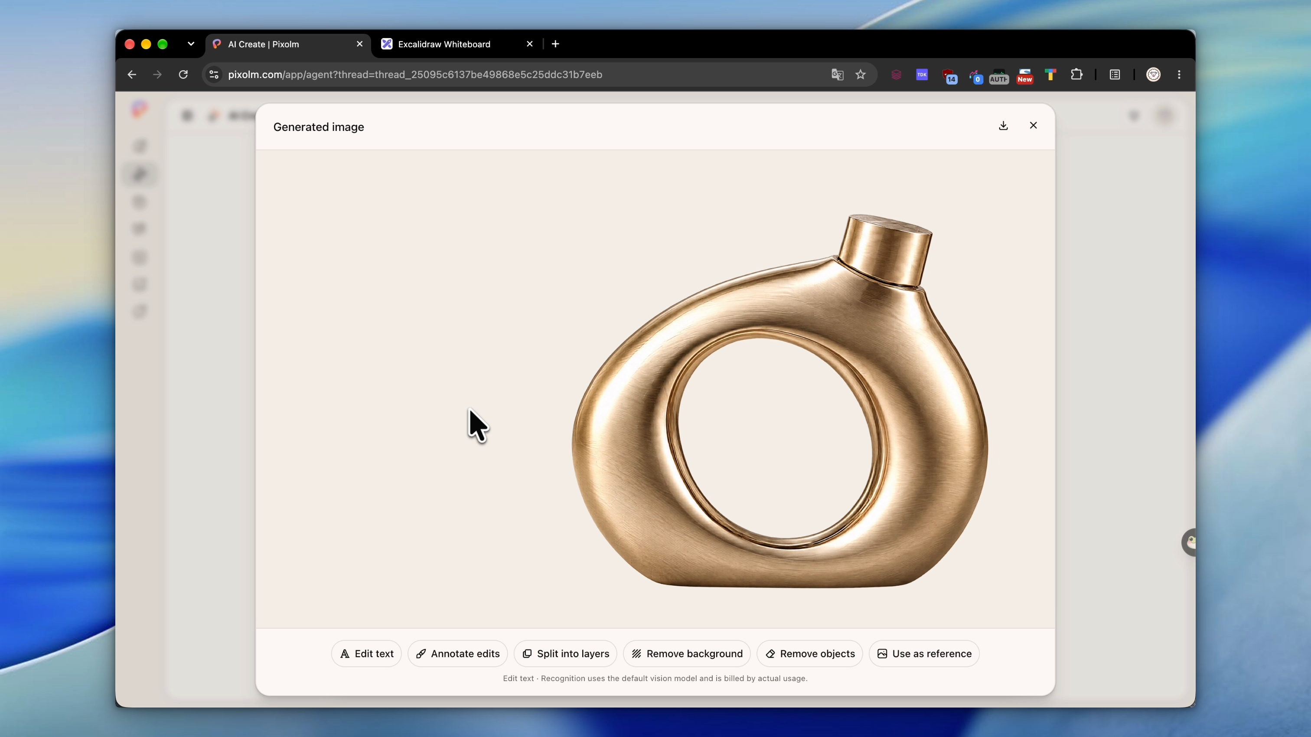Bookmark this page with star
The width and height of the screenshot is (1311, 737).
(x=861, y=75)
